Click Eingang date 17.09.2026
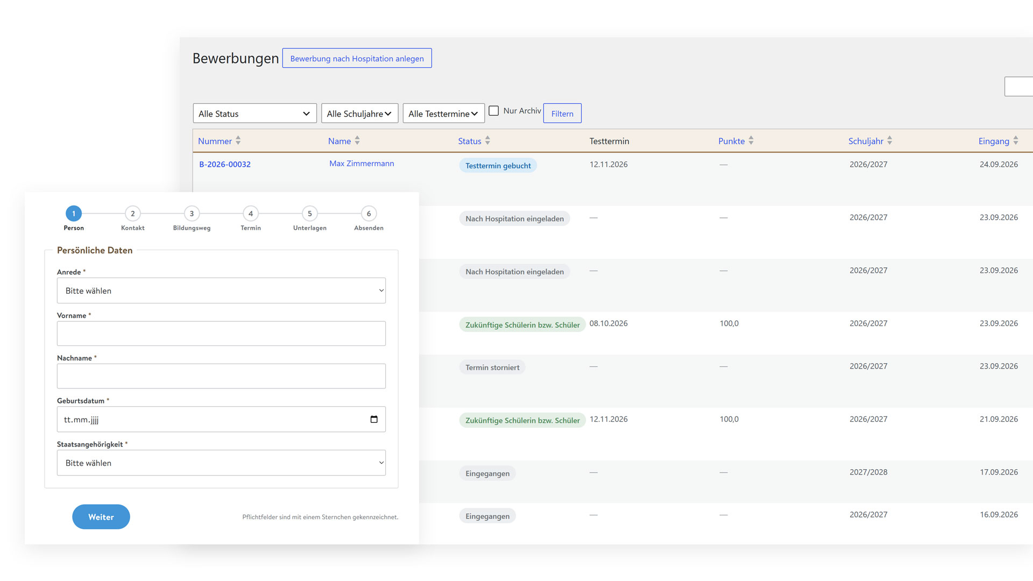Image resolution: width=1033 pixels, height=581 pixels. tap(999, 472)
